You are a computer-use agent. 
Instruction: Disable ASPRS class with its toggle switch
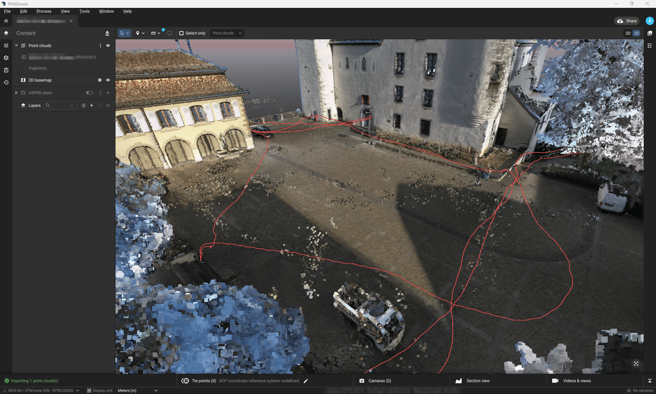coord(89,93)
